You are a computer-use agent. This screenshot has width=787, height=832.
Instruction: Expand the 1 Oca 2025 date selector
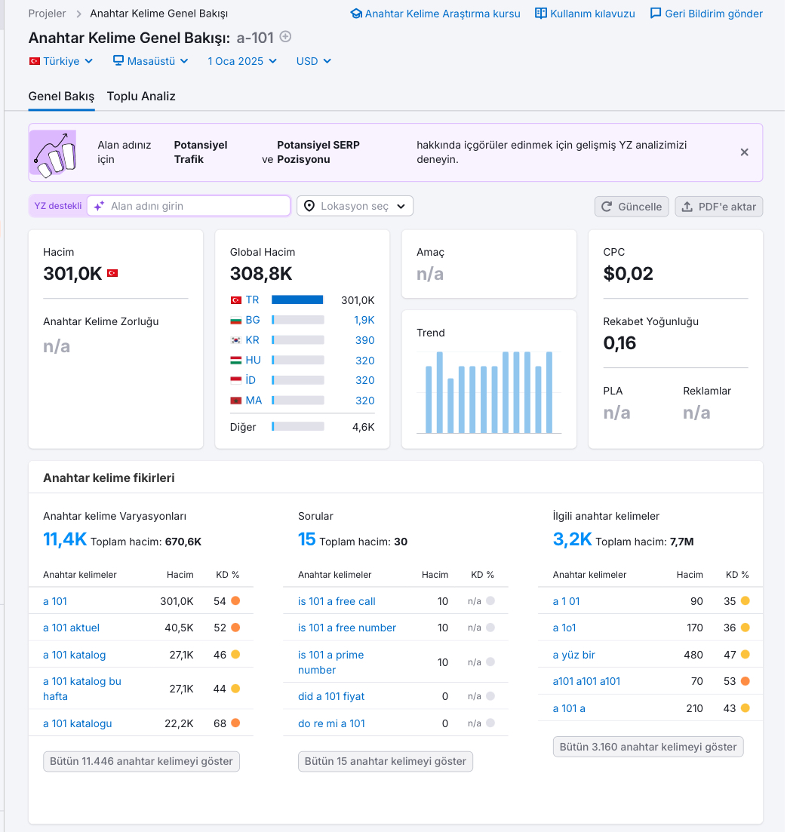coord(242,61)
